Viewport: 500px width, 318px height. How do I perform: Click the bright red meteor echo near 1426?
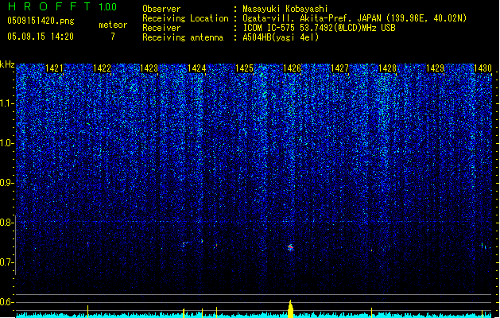(290, 247)
